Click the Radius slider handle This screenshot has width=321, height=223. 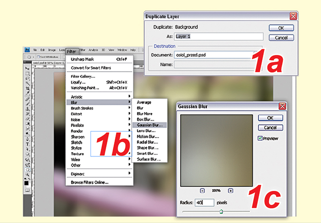click(221, 211)
